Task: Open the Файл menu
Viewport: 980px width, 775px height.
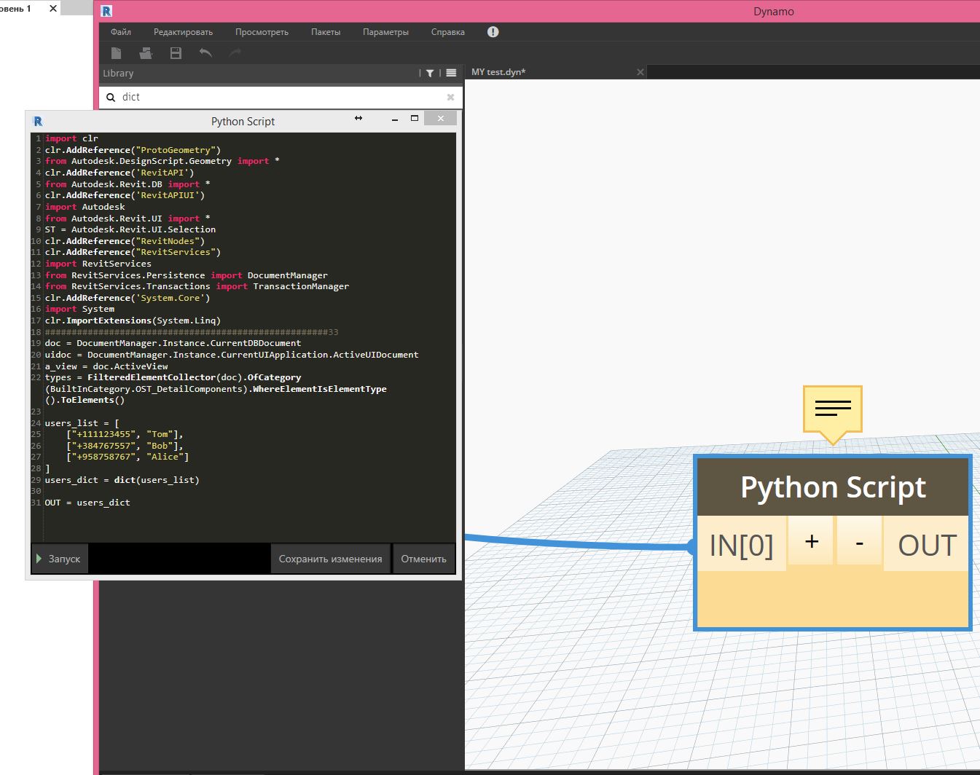Action: (121, 32)
